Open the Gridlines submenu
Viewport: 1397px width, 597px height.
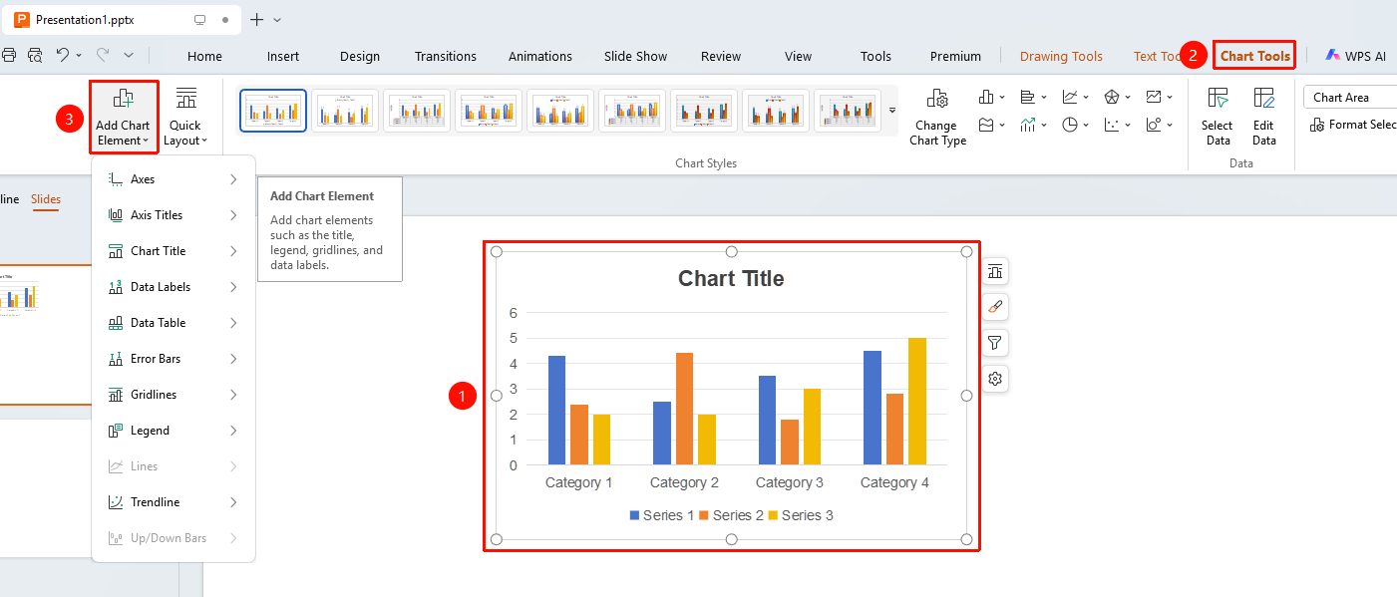coord(174,395)
